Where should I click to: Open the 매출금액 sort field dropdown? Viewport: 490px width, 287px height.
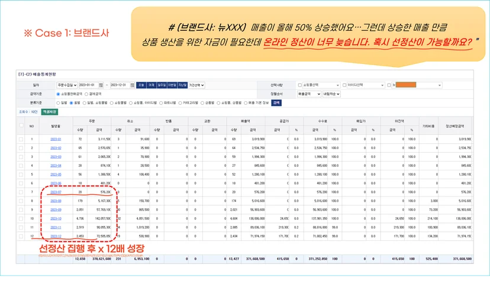pyautogui.click(x=309, y=93)
